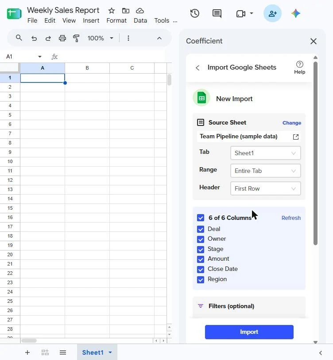Toggle the 6 of 6 Columns checkbox

(201, 218)
